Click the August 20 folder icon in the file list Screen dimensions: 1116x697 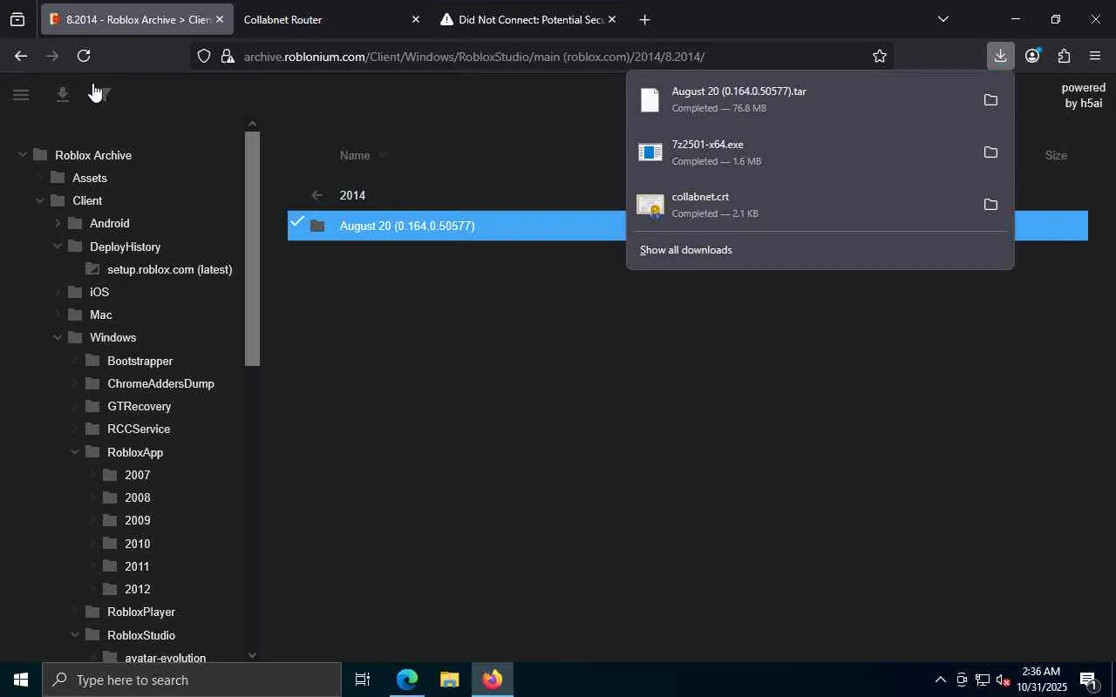tap(317, 226)
